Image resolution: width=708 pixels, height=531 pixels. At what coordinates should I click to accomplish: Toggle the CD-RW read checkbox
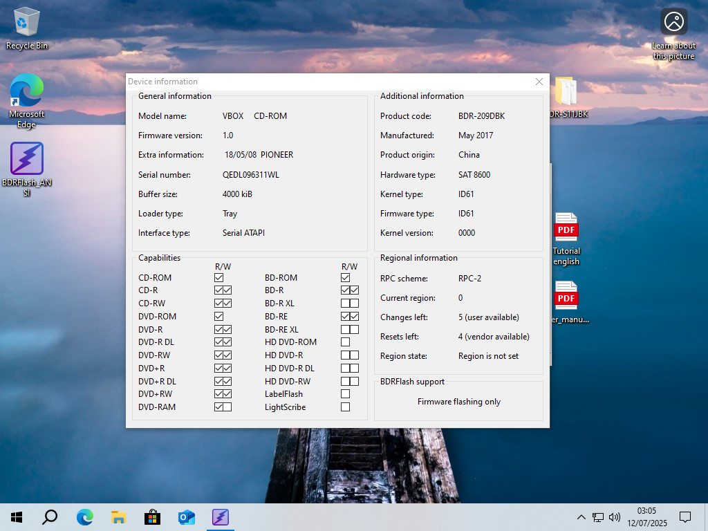(x=219, y=303)
